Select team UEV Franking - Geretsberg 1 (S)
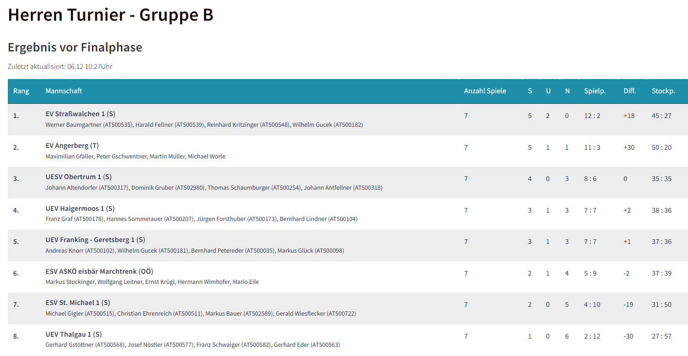Viewport: 688px width, 356px height. click(x=95, y=240)
